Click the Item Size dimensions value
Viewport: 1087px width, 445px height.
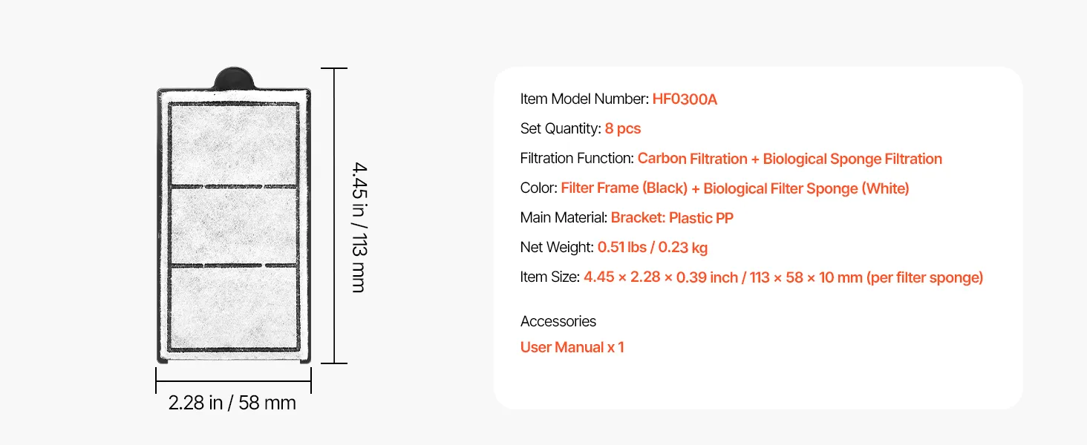point(783,277)
